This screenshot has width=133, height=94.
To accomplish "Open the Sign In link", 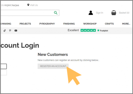I will 100,13.
